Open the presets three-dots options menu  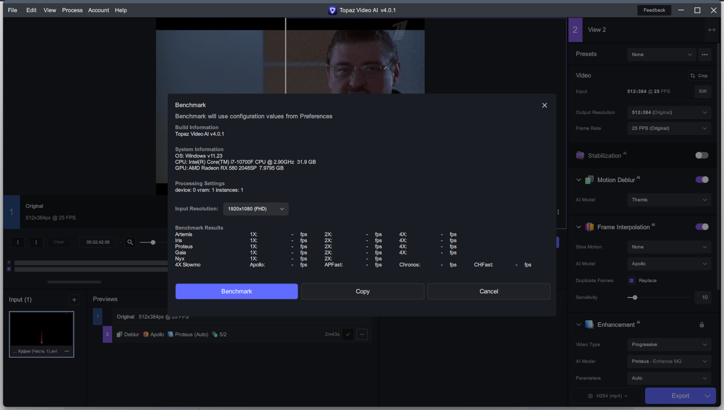[x=705, y=55]
